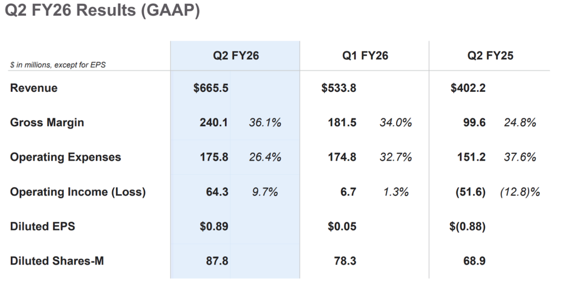Select the Operating Expenses row label
Image resolution: width=568 pixels, height=299 pixels.
[x=65, y=157]
